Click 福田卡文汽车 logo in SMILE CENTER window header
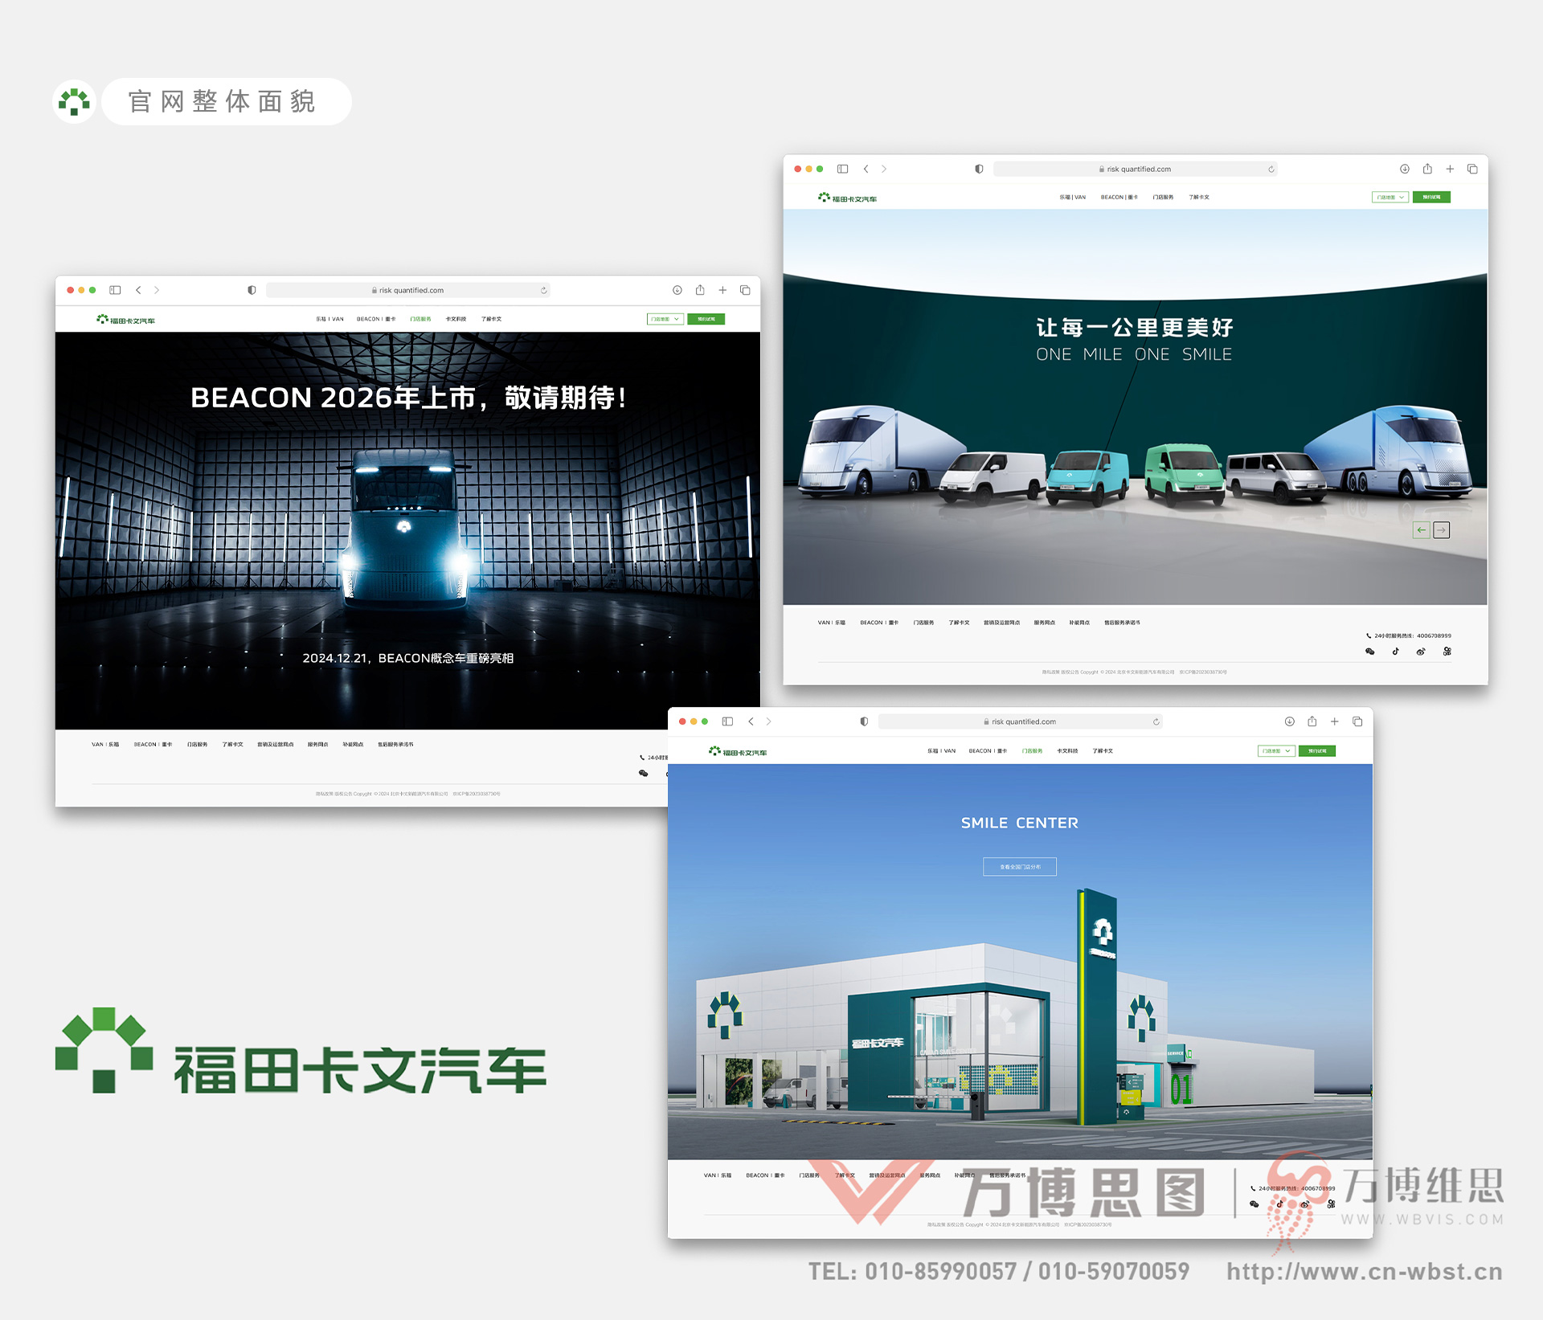This screenshot has height=1320, width=1543. pyautogui.click(x=738, y=752)
